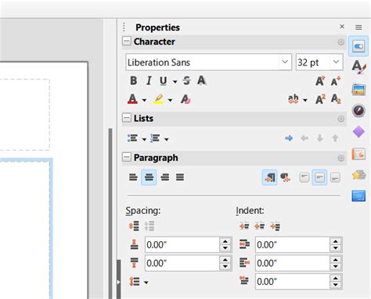Open the highlighting color dropdown arrow
Screen dimensions: 371x299
coord(170,100)
